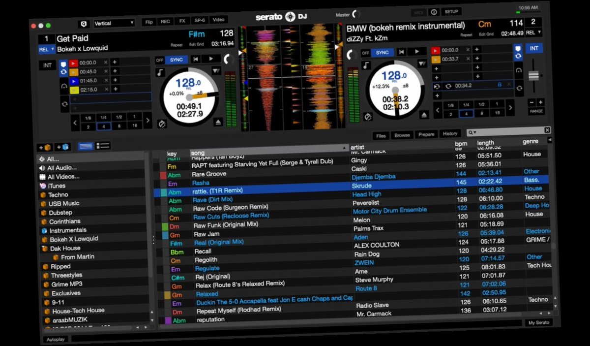Add a smart crate with blue crate icon
The image size is (590, 346).
[63, 147]
